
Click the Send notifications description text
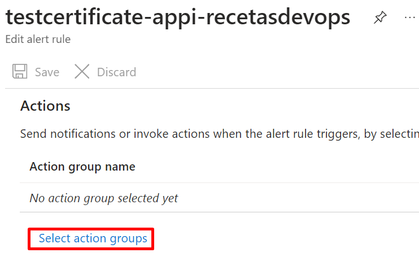click(220, 134)
